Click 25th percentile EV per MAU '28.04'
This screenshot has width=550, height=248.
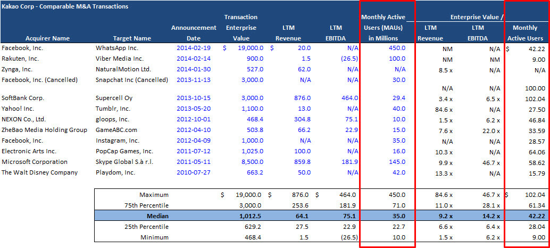coord(537,227)
